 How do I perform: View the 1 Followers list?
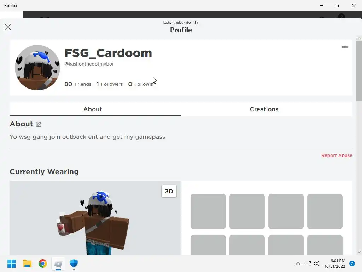point(110,84)
